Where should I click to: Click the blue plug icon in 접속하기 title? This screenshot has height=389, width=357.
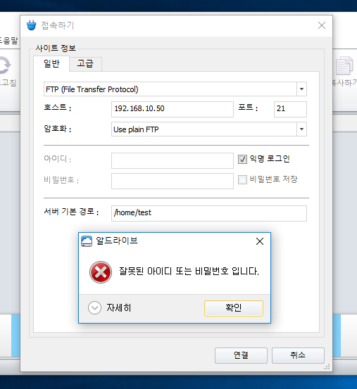tap(31, 25)
